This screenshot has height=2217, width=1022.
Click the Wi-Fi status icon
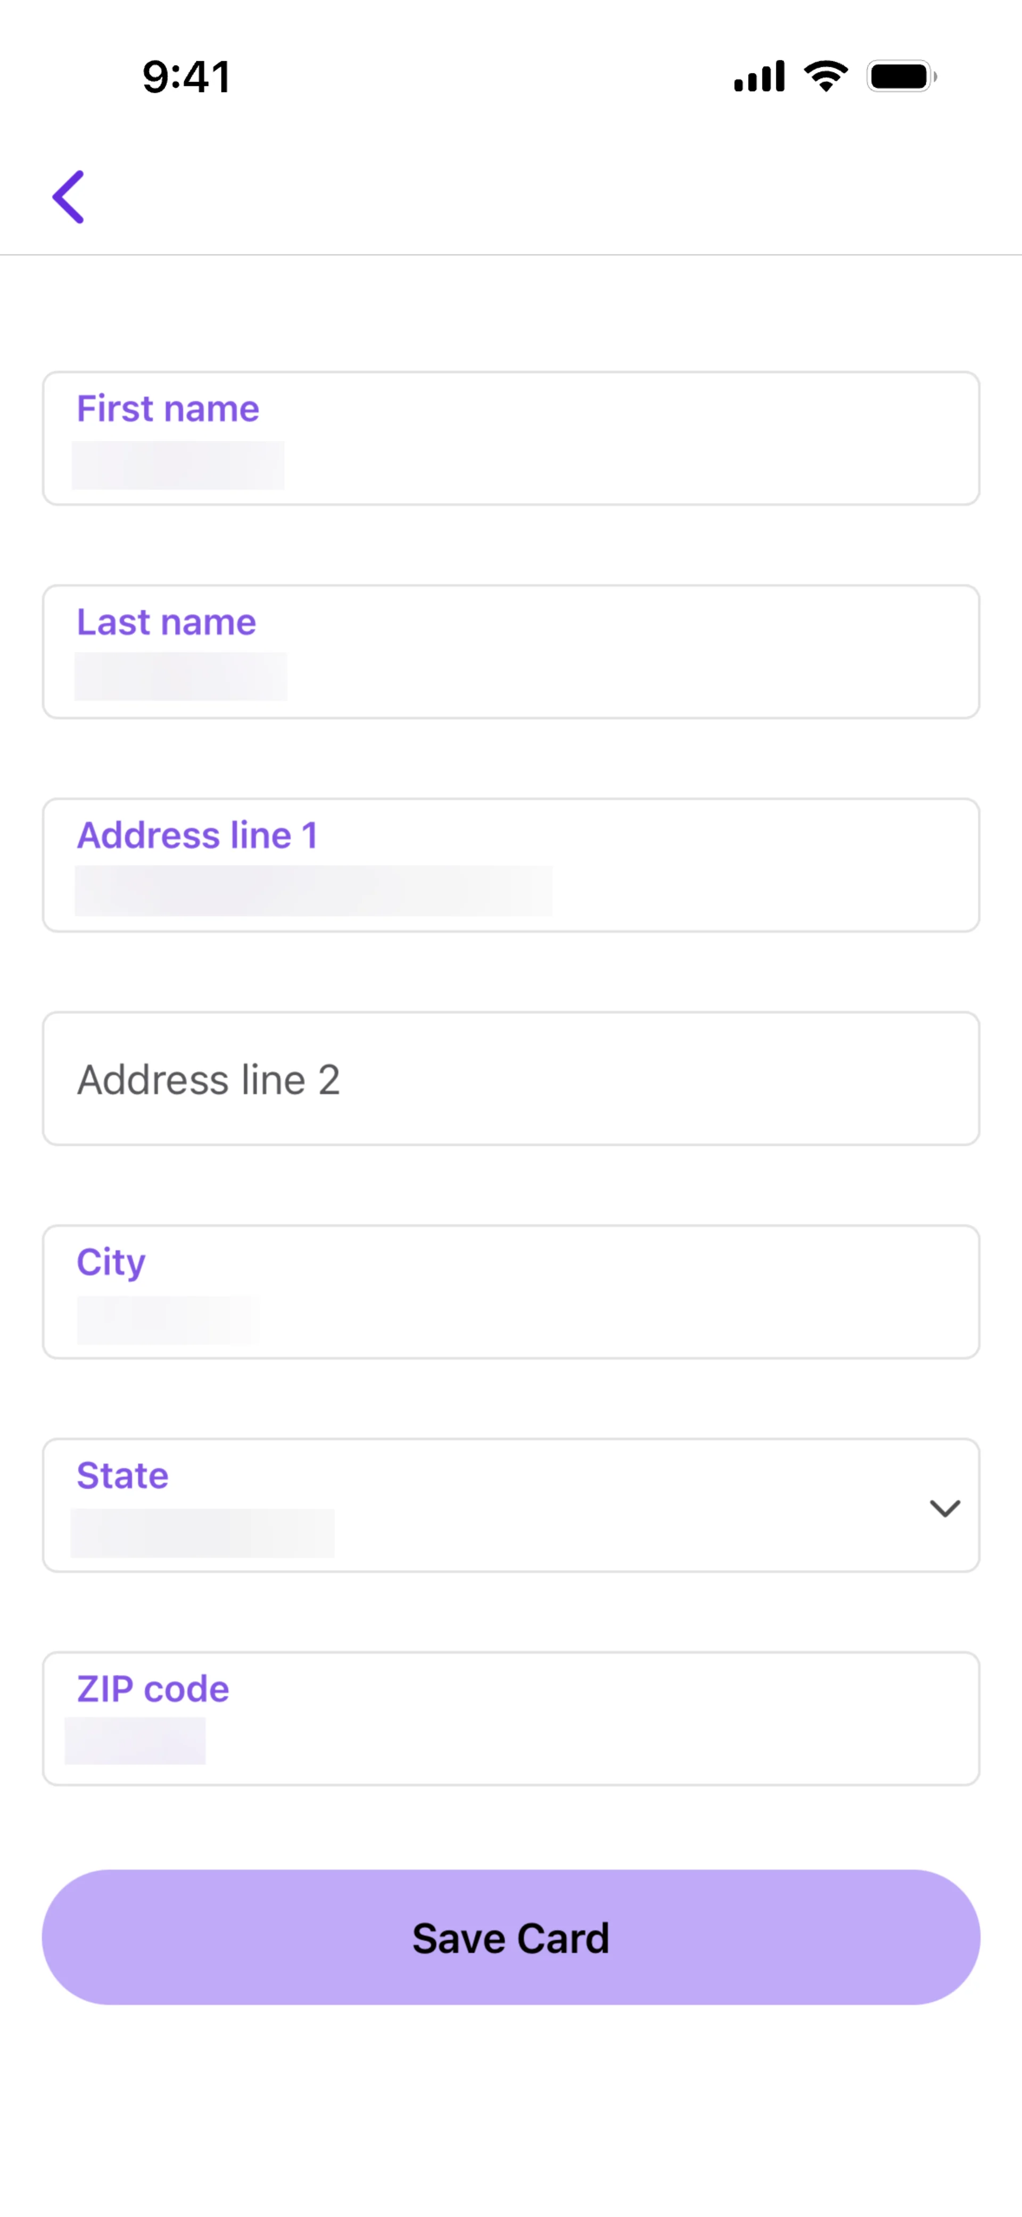[826, 77]
